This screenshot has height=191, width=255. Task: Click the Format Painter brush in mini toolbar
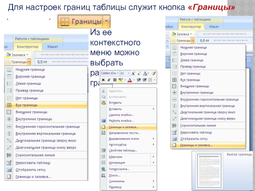click(x=153, y=73)
